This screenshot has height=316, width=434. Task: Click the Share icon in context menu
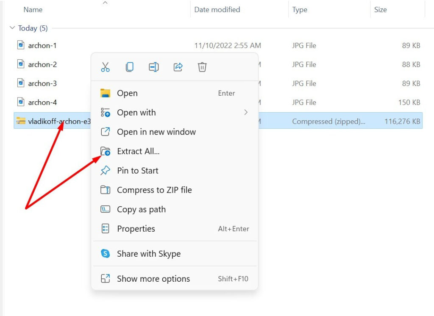pyautogui.click(x=178, y=67)
